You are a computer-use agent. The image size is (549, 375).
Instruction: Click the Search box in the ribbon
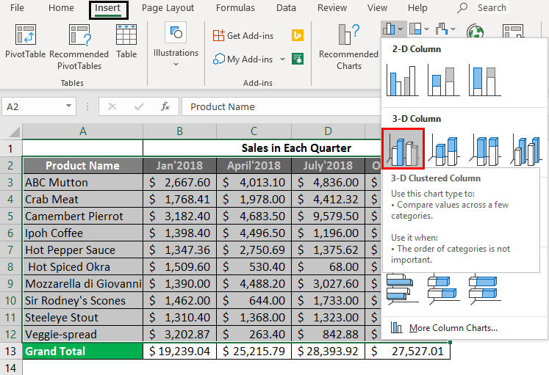(x=492, y=7)
